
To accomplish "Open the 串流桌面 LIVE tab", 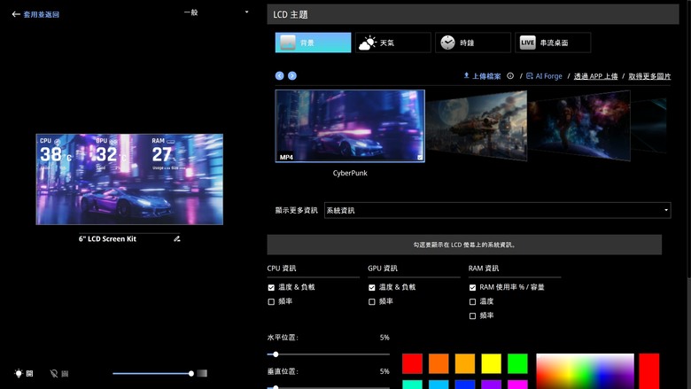I will (553, 43).
